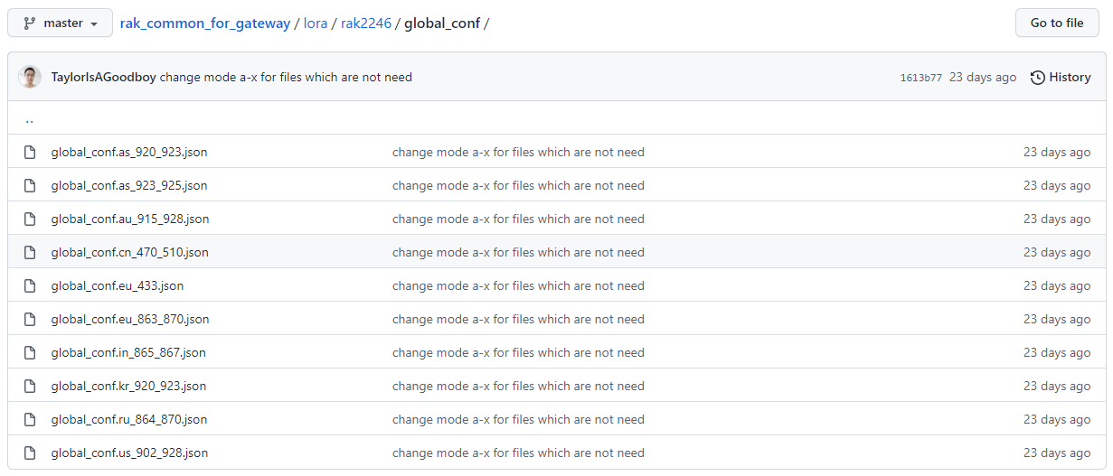Screen dimensions: 1113x476
Task: Open the lora breadcrumb link
Action: [x=316, y=23]
